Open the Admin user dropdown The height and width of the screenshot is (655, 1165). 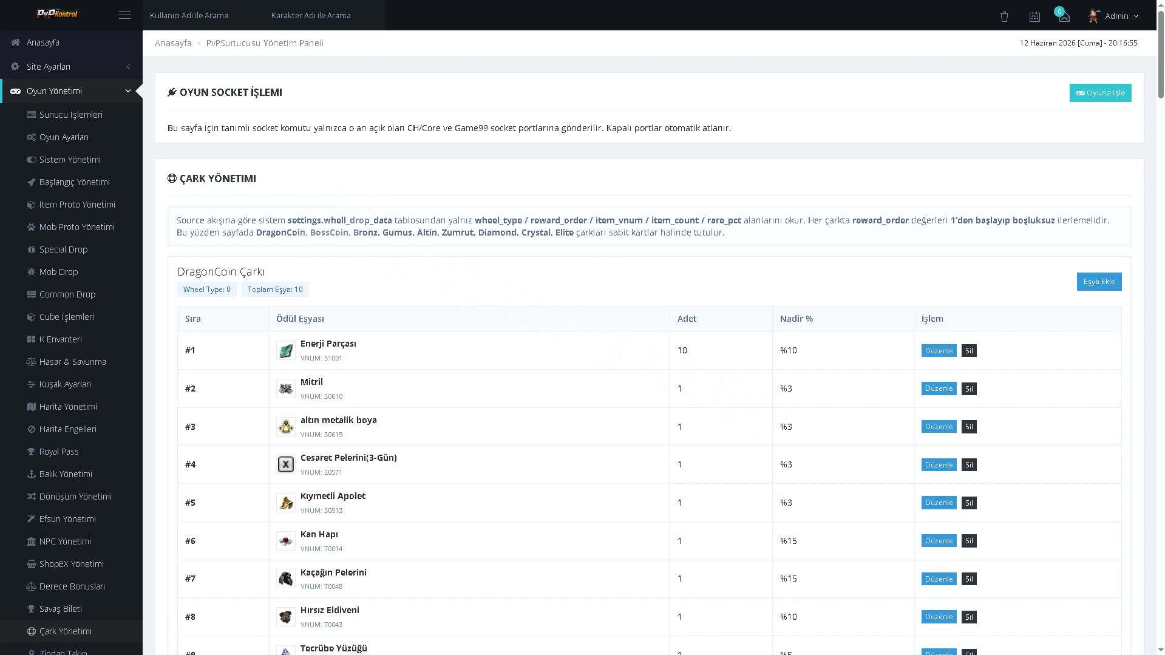pyautogui.click(x=1113, y=16)
